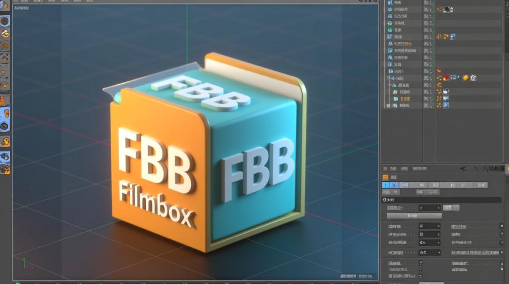Toggle the last of three stacked checkboxes in attributes panel

420,276
